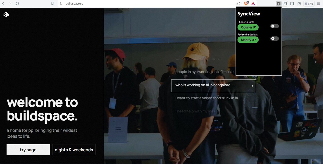323x164 pixels.
Task: Select 'people in nyc working on lofi music'
Action: click(x=204, y=72)
